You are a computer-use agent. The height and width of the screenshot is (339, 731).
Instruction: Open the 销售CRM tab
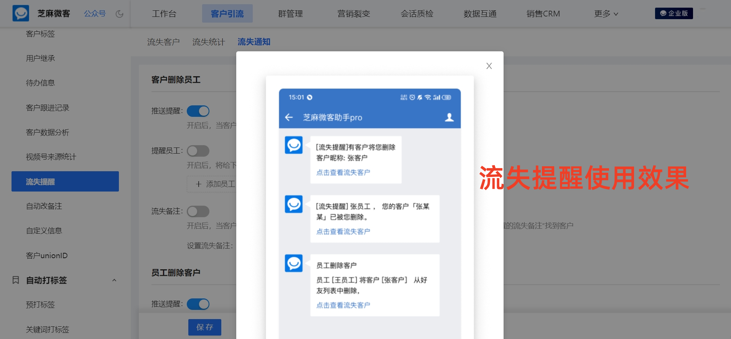[x=543, y=14]
